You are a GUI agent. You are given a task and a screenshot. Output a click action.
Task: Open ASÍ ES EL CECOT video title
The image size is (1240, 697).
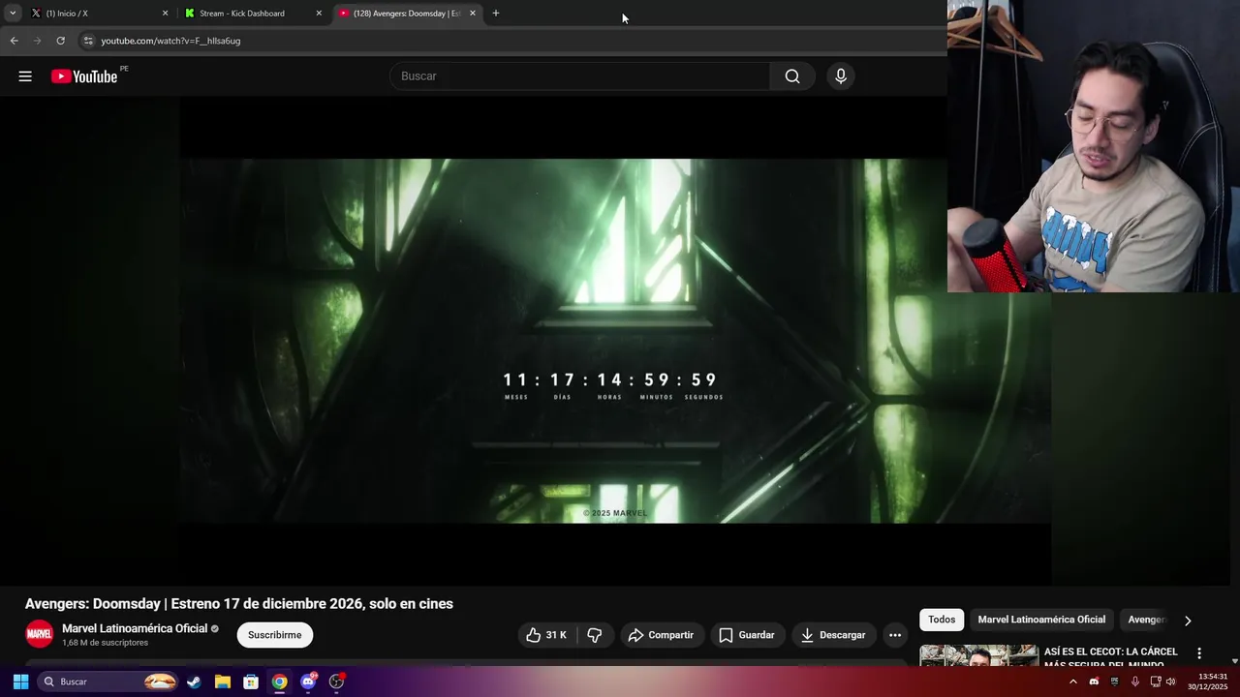click(x=1111, y=657)
